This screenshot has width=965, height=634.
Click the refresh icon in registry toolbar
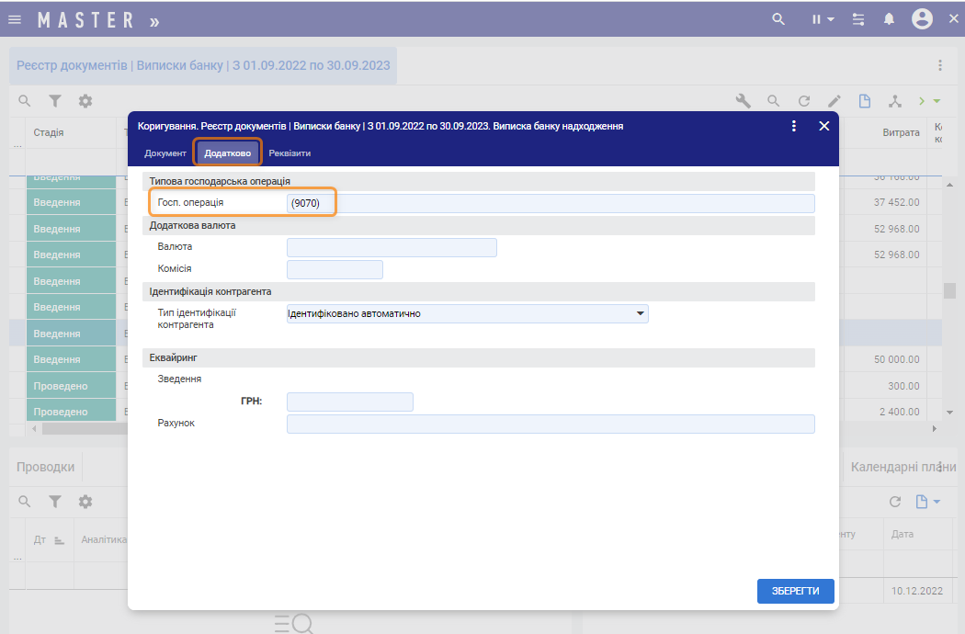[x=803, y=101]
